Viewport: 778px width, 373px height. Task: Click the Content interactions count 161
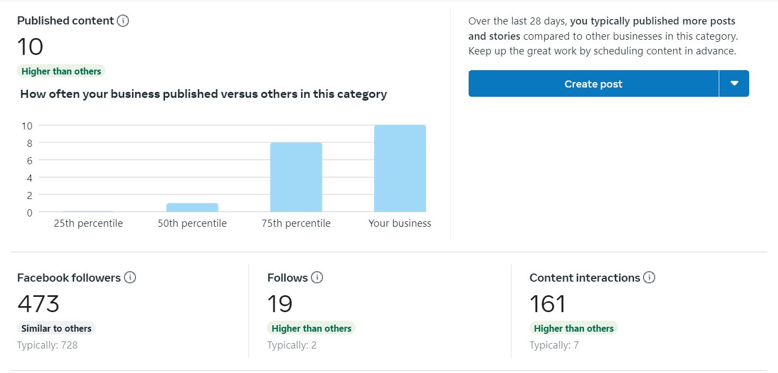547,304
